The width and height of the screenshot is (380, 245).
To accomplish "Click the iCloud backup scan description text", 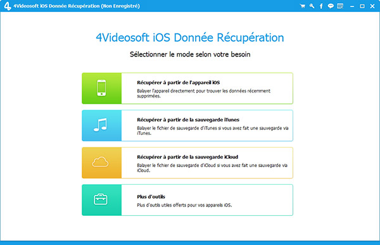I will click(x=212, y=168).
